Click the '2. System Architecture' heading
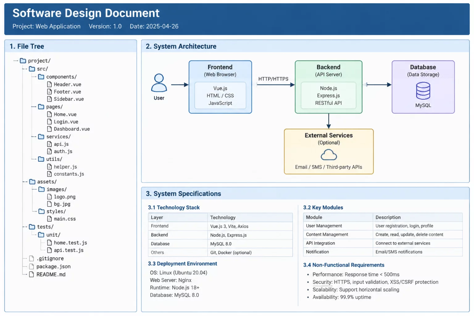The height and width of the screenshot is (316, 474). (181, 46)
